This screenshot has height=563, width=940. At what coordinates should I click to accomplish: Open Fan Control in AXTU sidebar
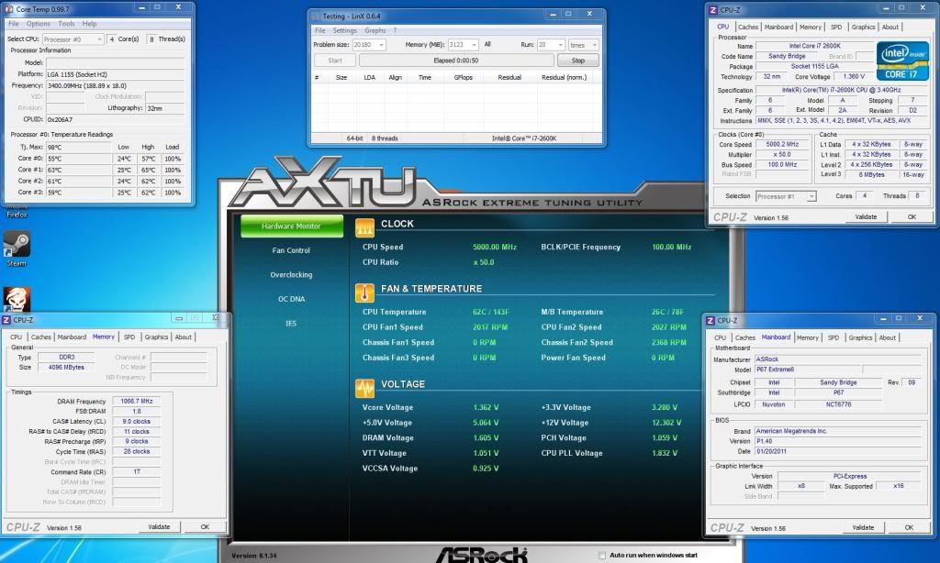[x=291, y=250]
